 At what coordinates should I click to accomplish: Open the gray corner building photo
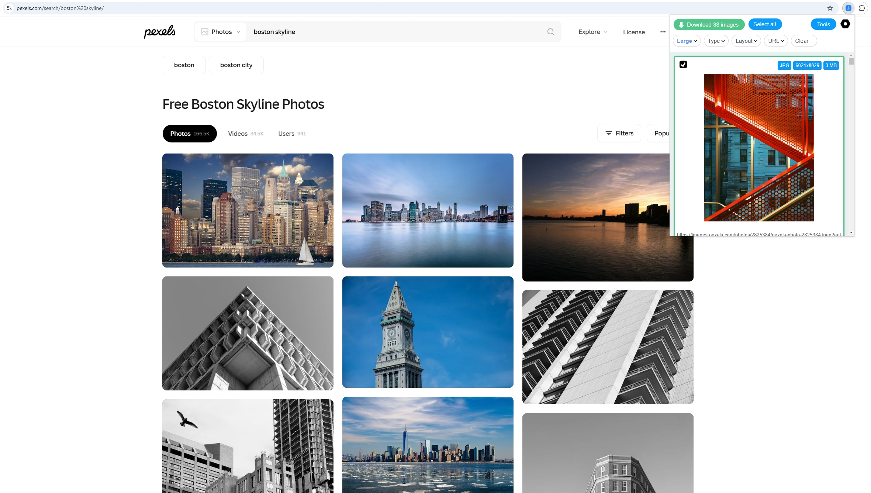pyautogui.click(x=608, y=453)
